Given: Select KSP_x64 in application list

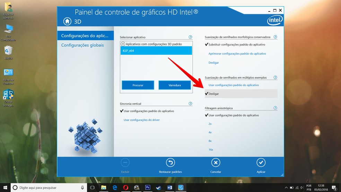Looking at the screenshot, I should coord(156,51).
